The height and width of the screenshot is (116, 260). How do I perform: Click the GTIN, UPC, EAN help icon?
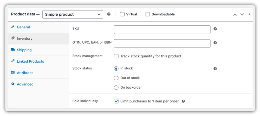tap(215, 43)
